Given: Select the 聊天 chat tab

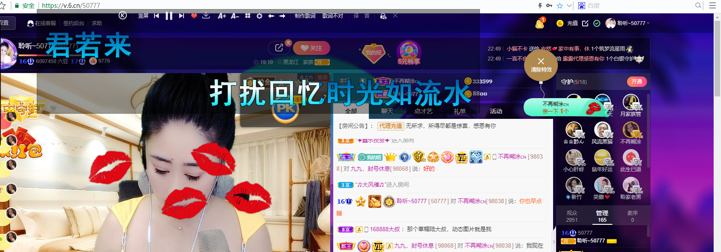Looking at the screenshot, I should 387,111.
